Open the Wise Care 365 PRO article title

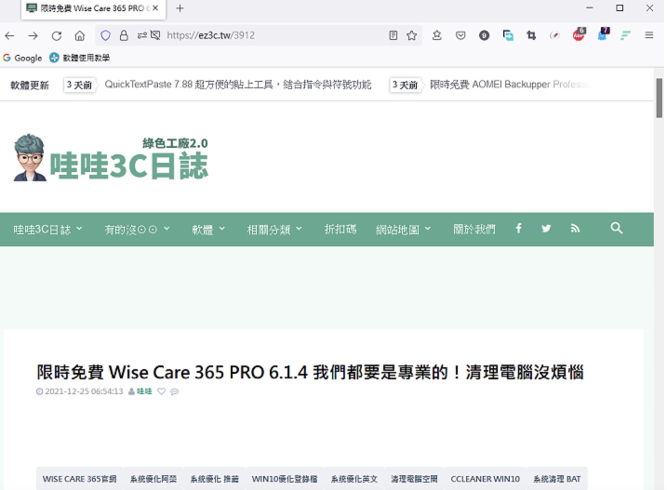pyautogui.click(x=310, y=372)
